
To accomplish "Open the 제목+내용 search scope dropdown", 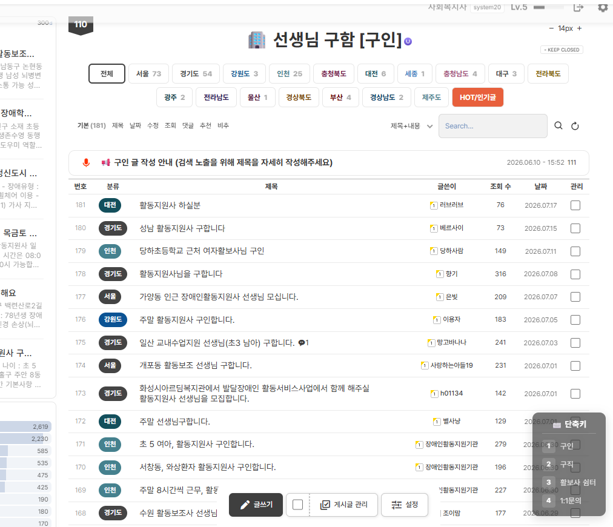I will coord(411,126).
